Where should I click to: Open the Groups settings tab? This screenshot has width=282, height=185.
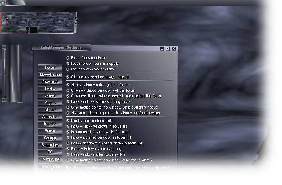click(50, 138)
